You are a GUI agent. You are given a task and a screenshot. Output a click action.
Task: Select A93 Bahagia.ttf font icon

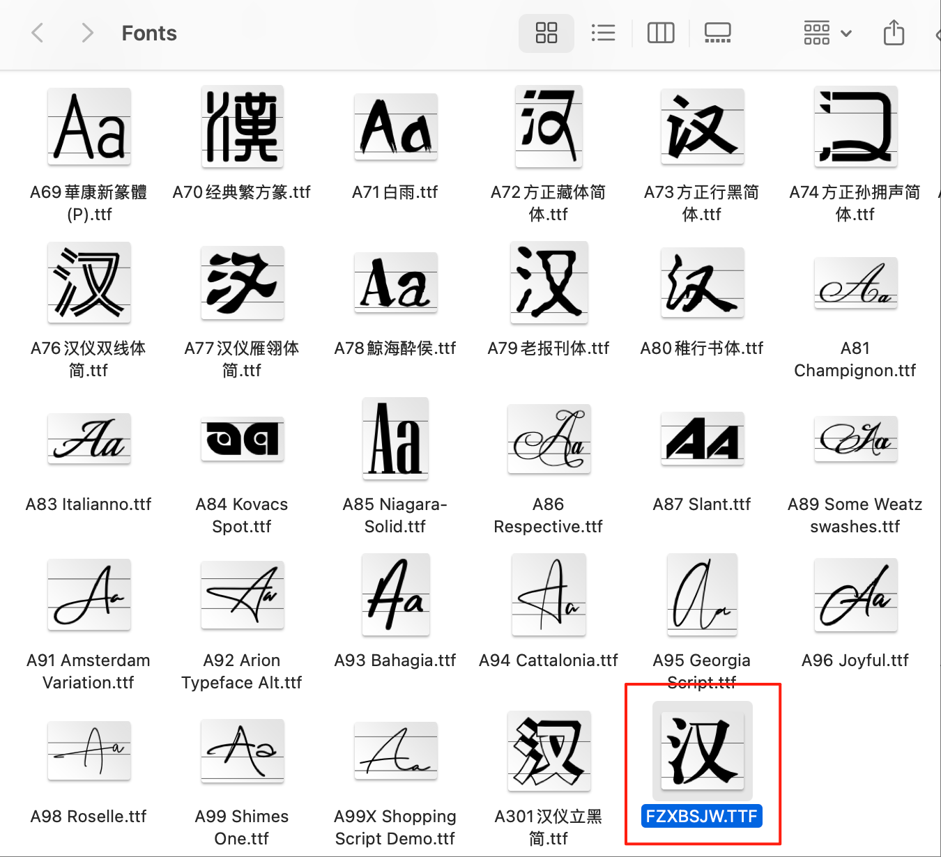point(396,595)
